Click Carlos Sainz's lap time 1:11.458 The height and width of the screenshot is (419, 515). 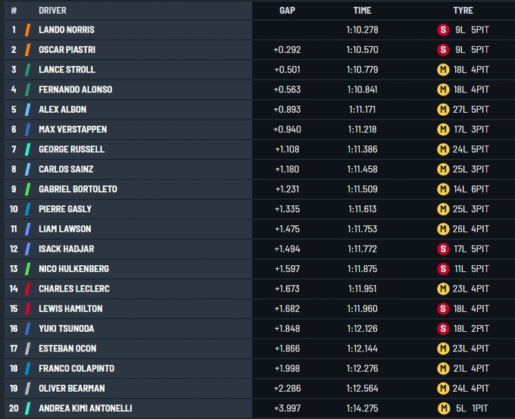pos(363,170)
